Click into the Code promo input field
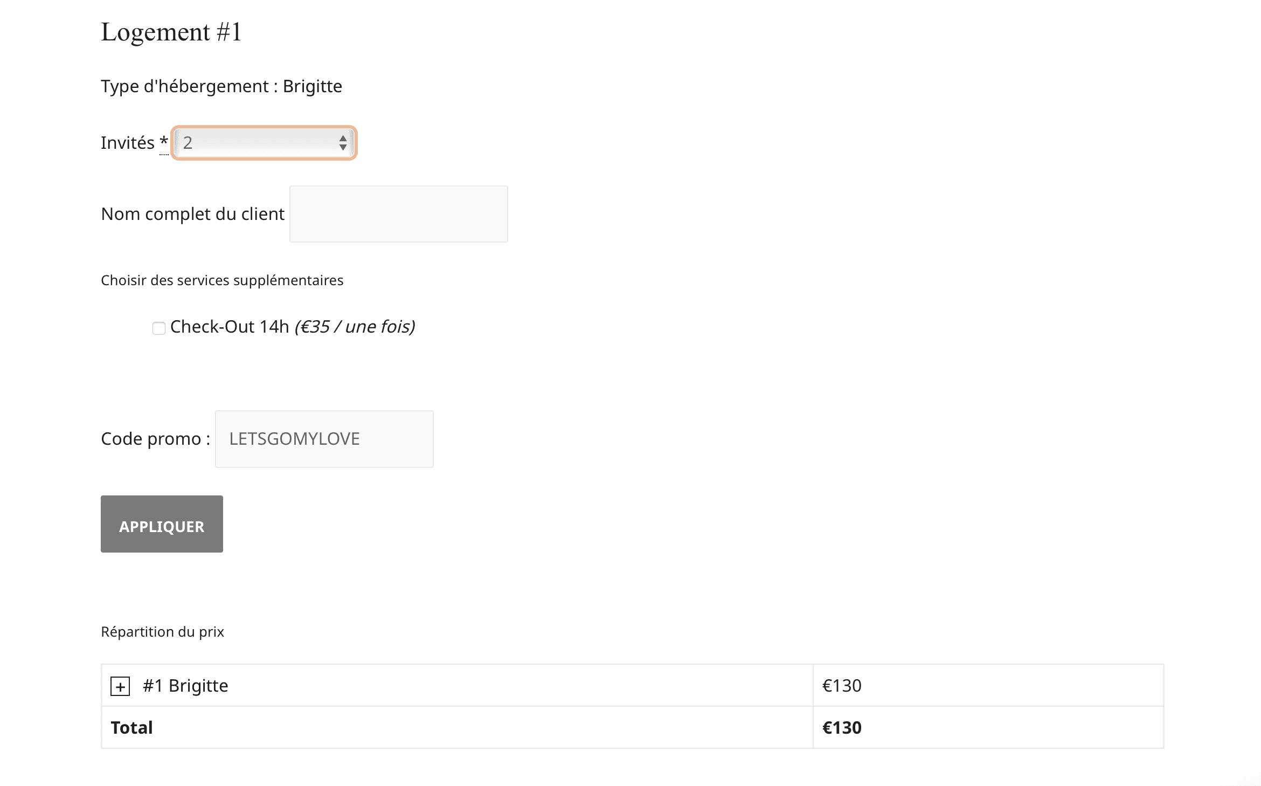 click(324, 439)
